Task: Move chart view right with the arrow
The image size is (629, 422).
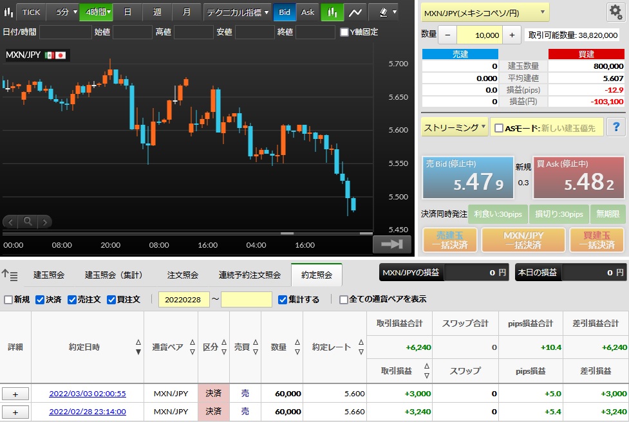Action: 45,222
